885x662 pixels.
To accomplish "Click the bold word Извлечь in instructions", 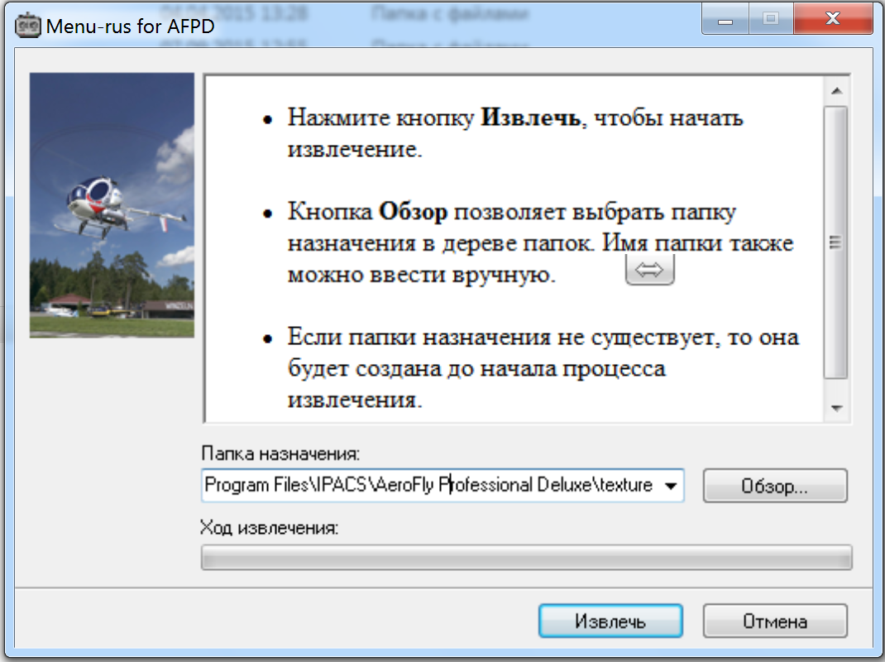I will coord(530,118).
